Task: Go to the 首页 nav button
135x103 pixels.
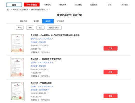Action: (x=14, y=5)
